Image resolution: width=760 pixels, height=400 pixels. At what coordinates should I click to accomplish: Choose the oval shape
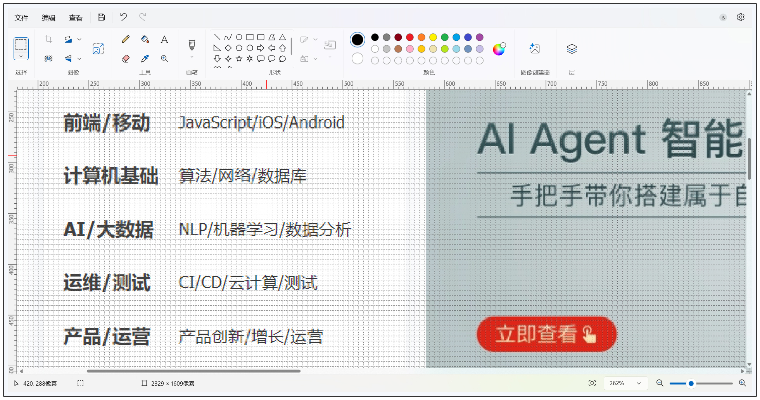(239, 37)
